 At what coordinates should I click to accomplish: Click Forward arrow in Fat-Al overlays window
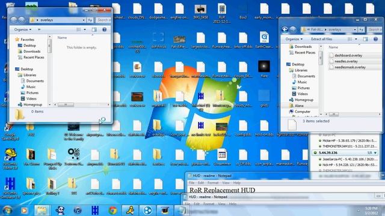tap(293, 29)
